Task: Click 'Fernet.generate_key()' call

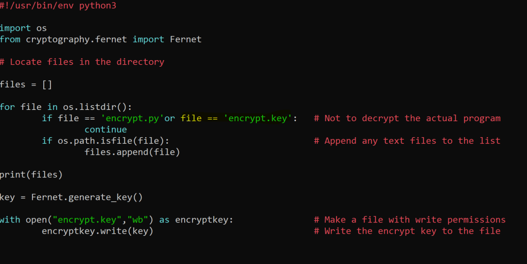Action: [87, 197]
